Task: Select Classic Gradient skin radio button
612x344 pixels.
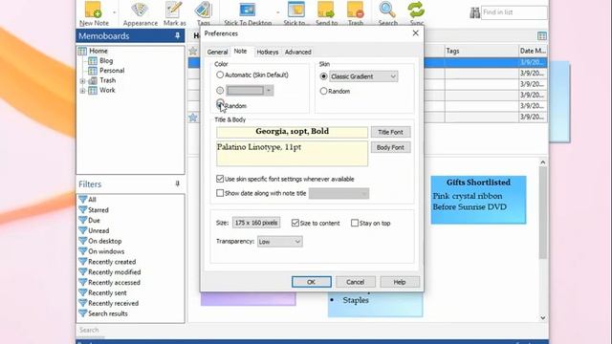Action: [323, 76]
